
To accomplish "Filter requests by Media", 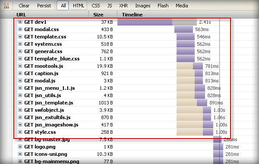I will tap(182, 6).
